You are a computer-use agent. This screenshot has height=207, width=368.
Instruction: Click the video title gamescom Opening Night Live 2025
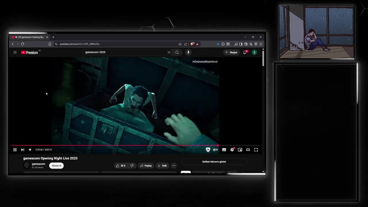pyautogui.click(x=50, y=158)
